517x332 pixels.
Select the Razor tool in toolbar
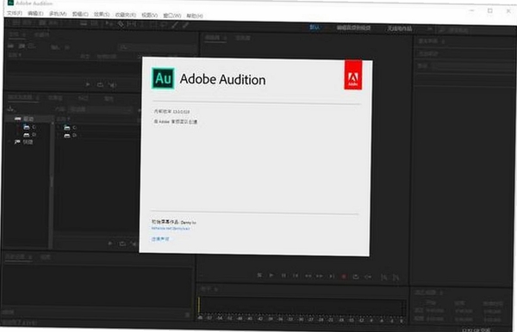[x=121, y=24]
